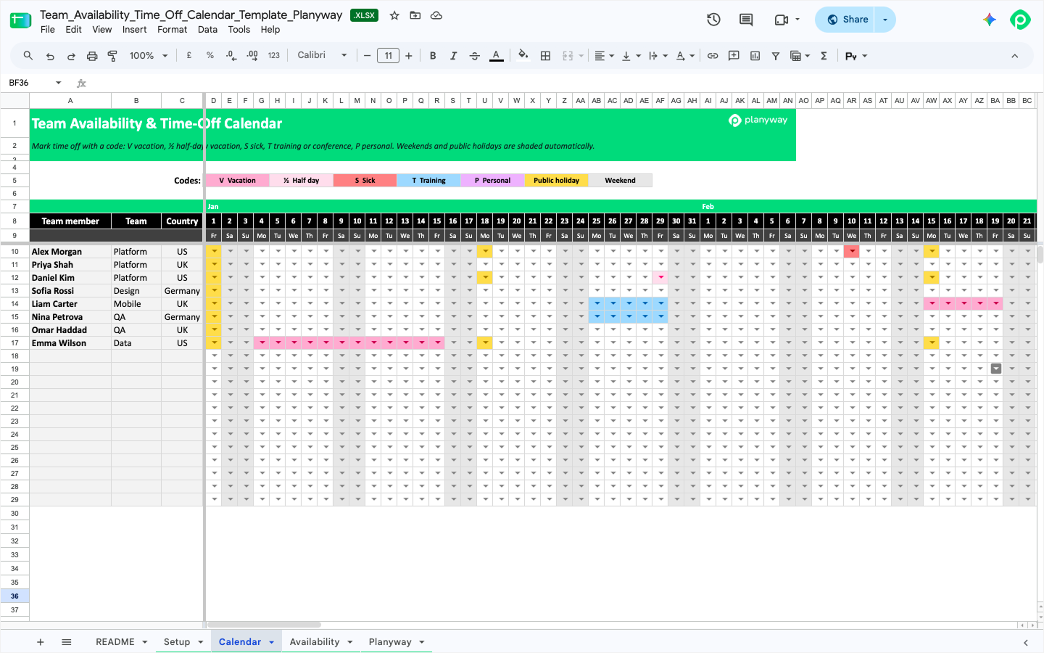Search the menus magnifier icon
The width and height of the screenshot is (1044, 653).
pyautogui.click(x=28, y=56)
